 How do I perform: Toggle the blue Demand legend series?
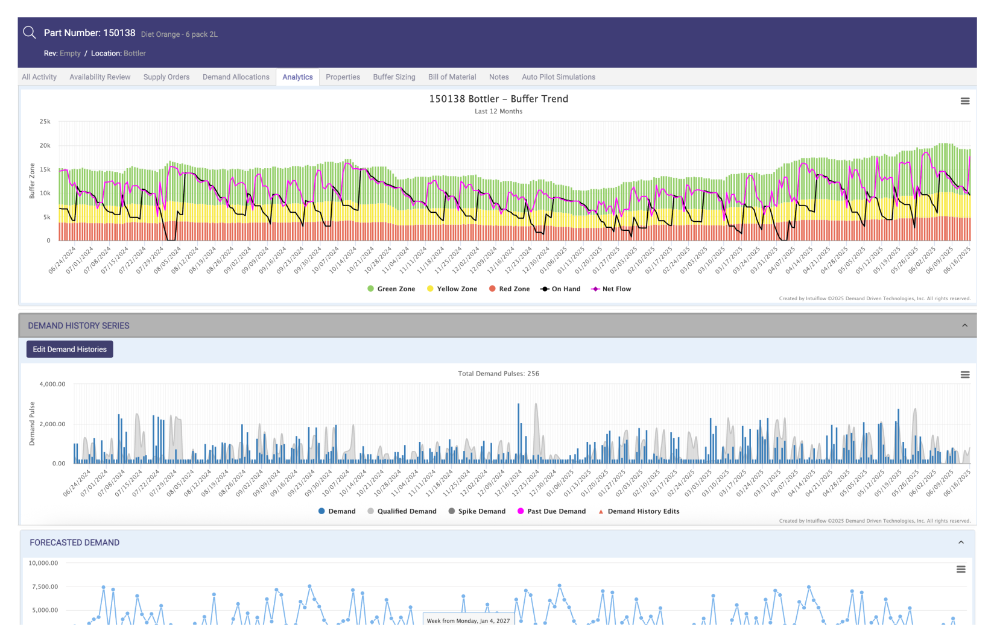tap(337, 511)
